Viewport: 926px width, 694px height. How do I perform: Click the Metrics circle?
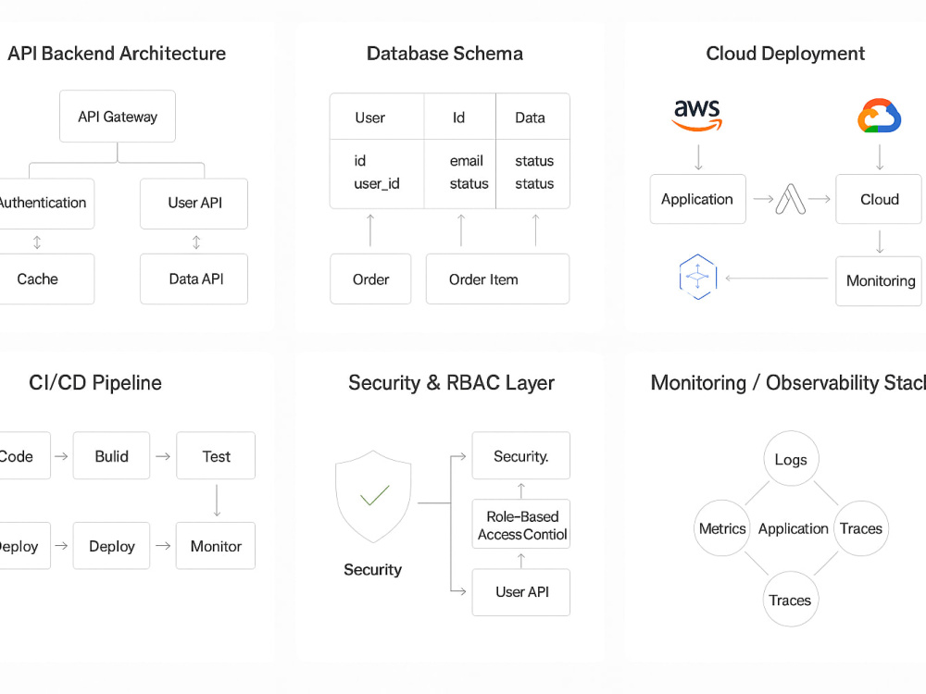click(722, 528)
